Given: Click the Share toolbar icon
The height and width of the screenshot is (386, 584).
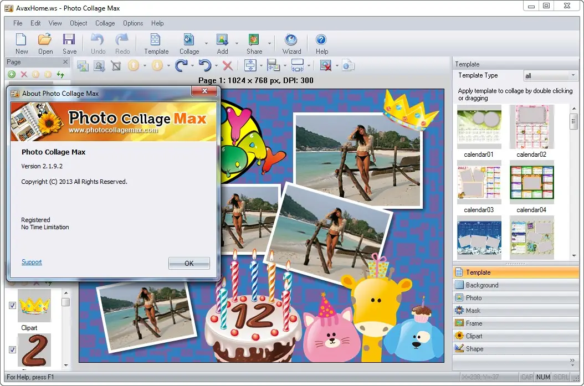Looking at the screenshot, I should coord(254,44).
